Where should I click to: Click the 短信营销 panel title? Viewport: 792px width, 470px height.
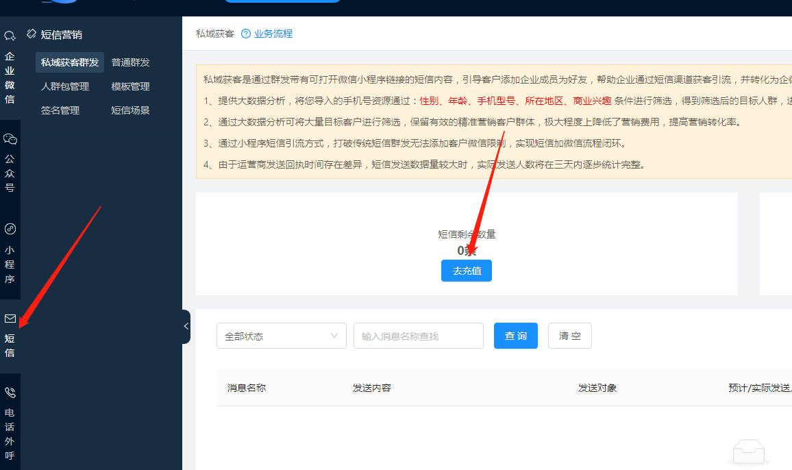[61, 34]
